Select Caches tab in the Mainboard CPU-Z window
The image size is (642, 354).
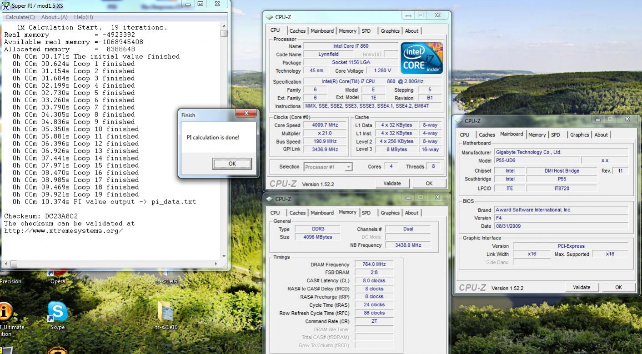tap(487, 135)
